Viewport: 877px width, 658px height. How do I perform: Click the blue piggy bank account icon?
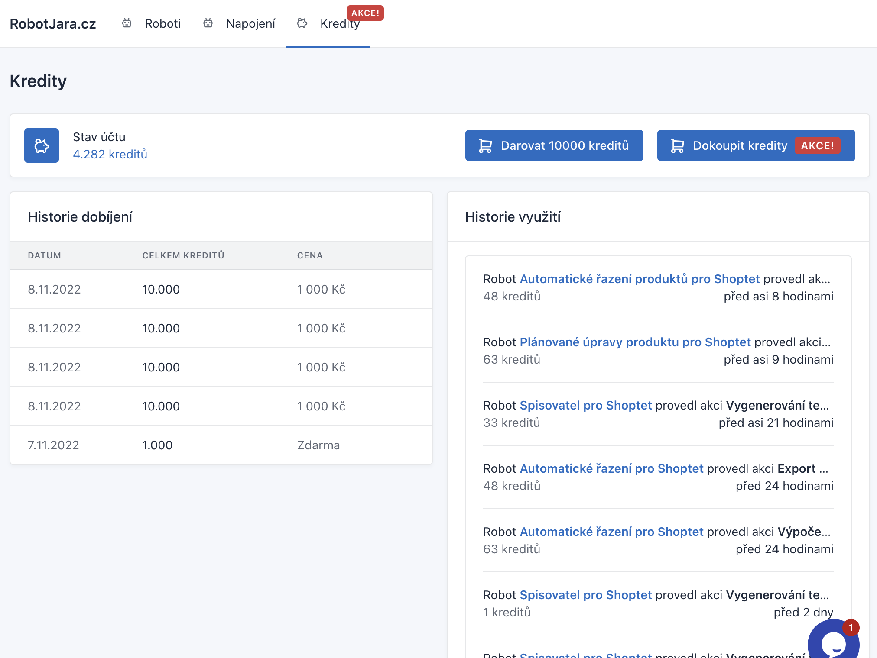[x=42, y=145]
